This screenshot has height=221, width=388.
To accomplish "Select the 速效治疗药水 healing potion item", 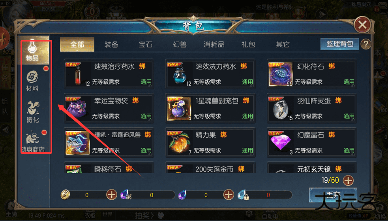I will click(x=109, y=74).
